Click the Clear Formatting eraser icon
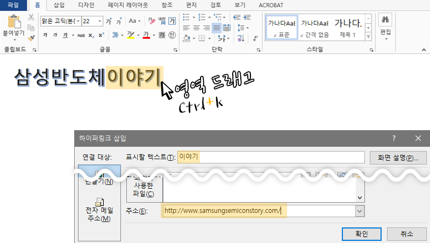The image size is (430, 243). coord(152,21)
